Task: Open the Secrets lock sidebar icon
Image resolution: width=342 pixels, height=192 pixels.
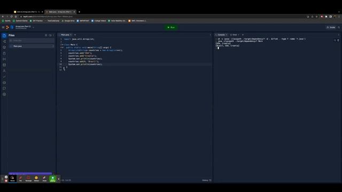Action: pyautogui.click(x=4, y=53)
